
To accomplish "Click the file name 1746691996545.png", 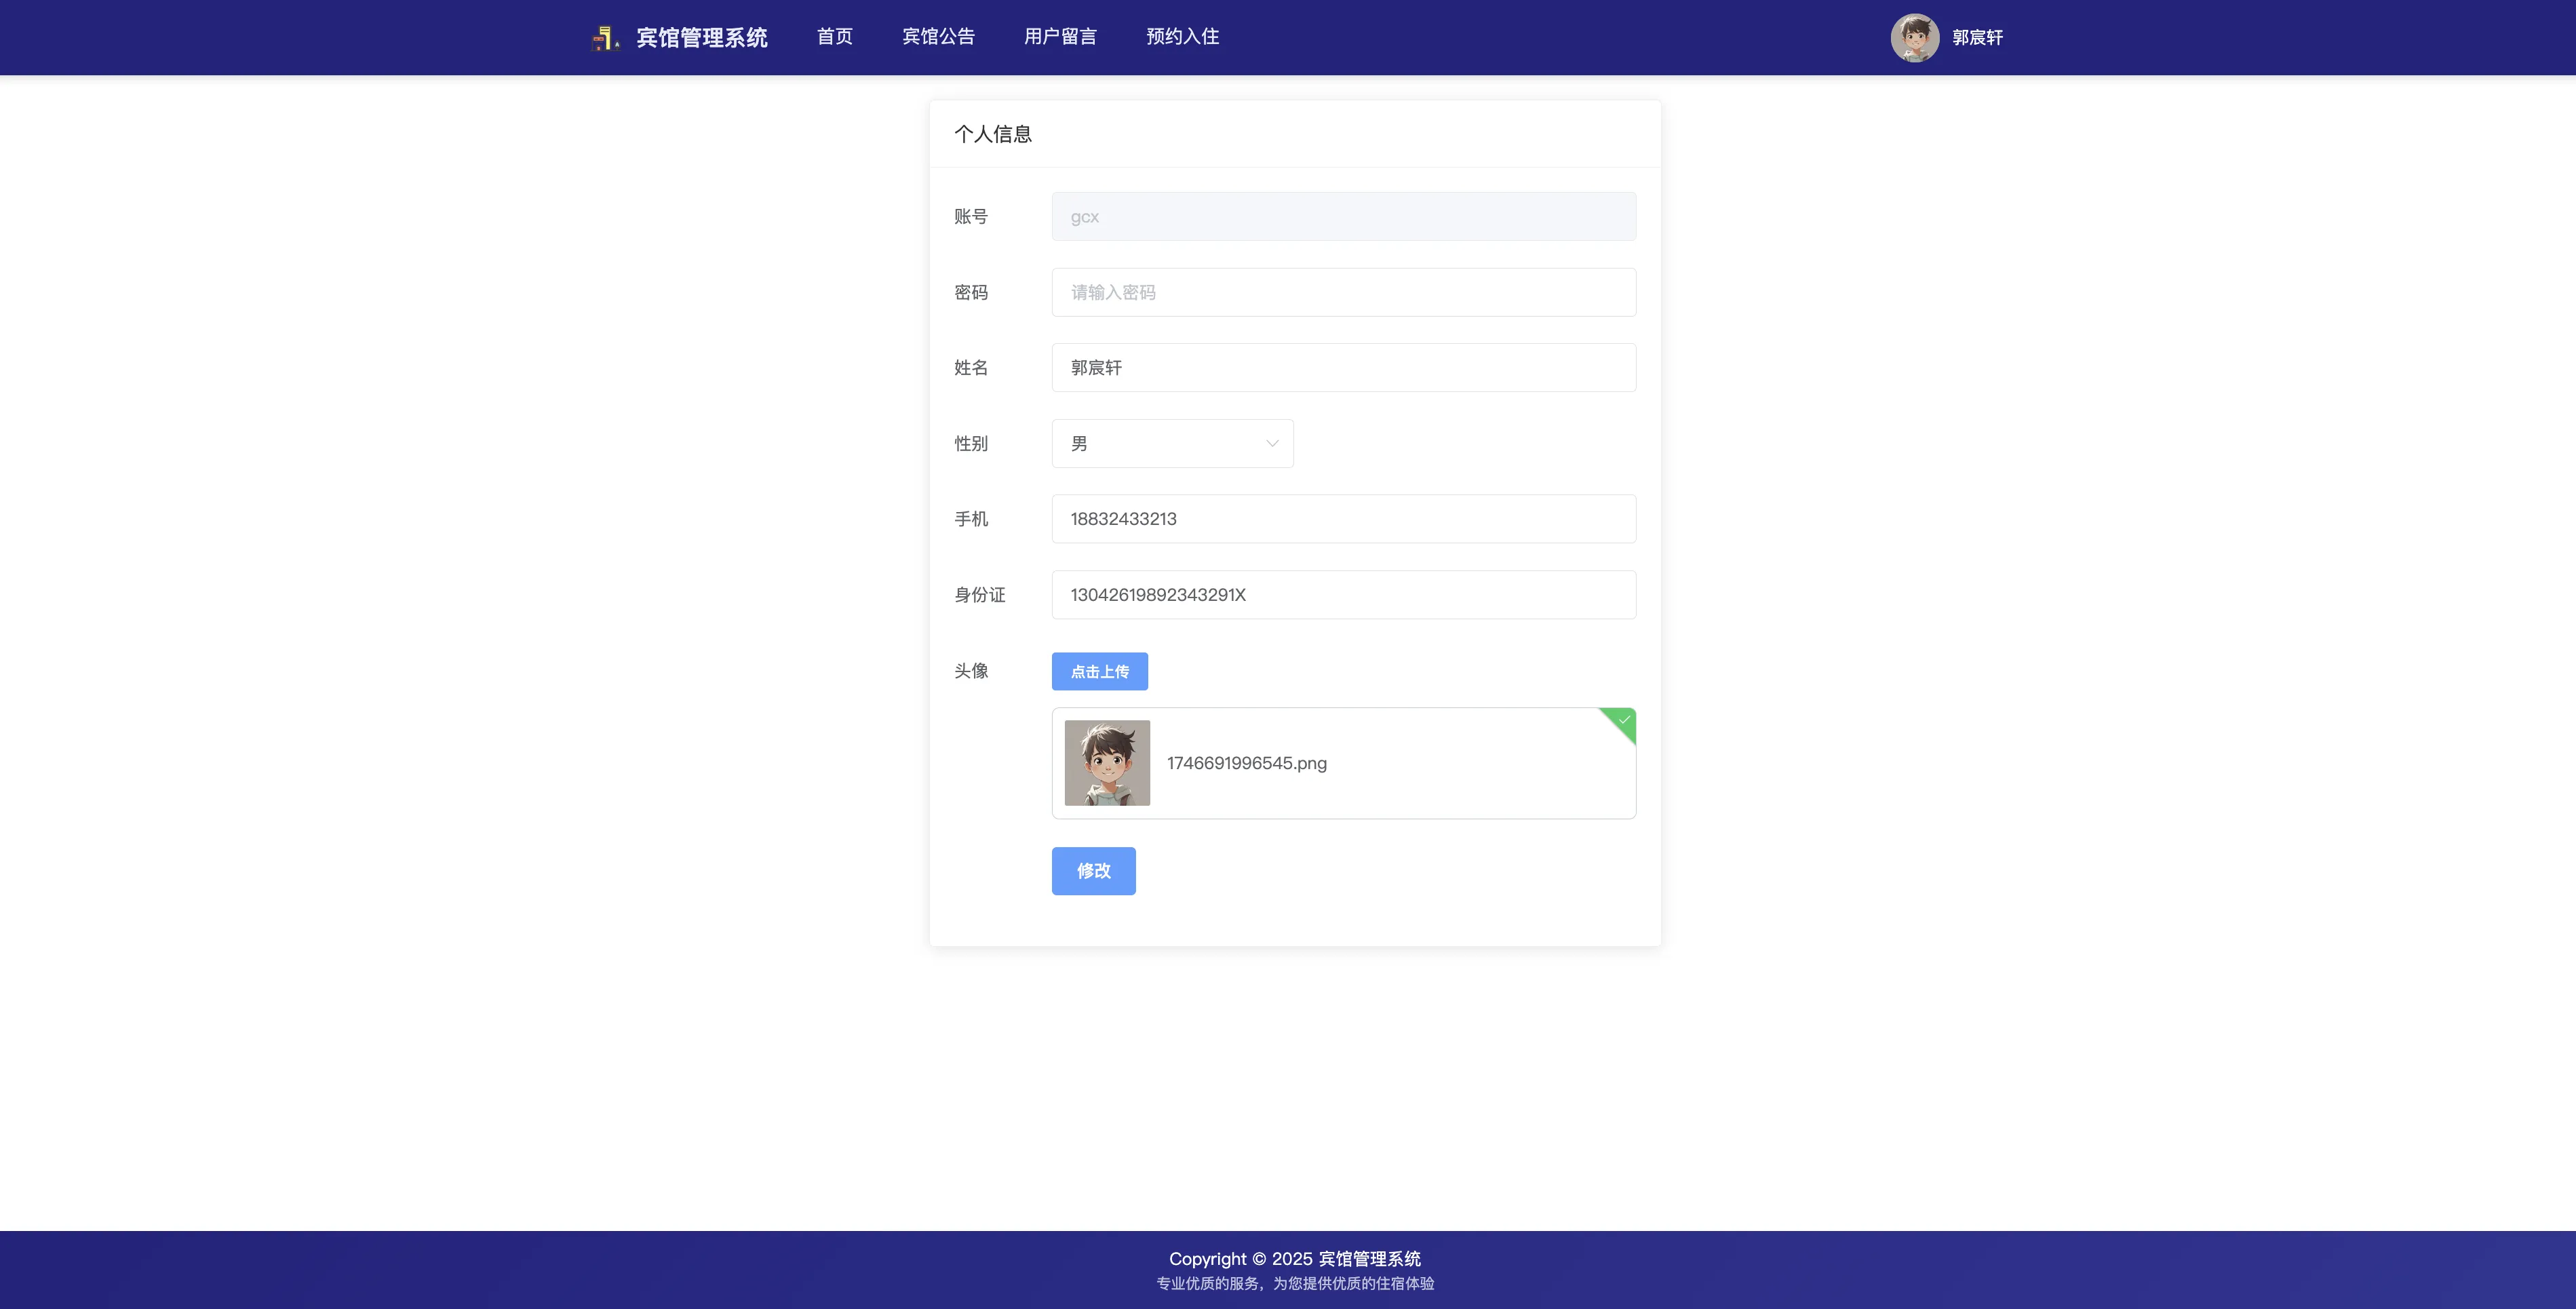I will (1246, 763).
